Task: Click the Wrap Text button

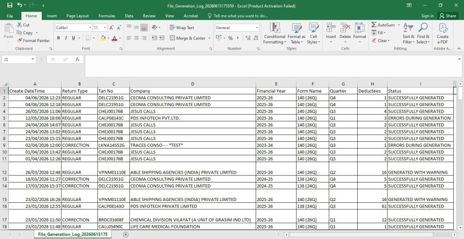Action: 182,28
